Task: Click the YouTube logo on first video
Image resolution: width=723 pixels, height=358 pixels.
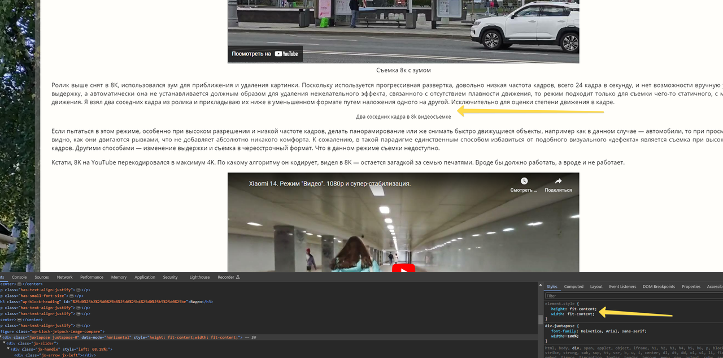Action: point(286,54)
